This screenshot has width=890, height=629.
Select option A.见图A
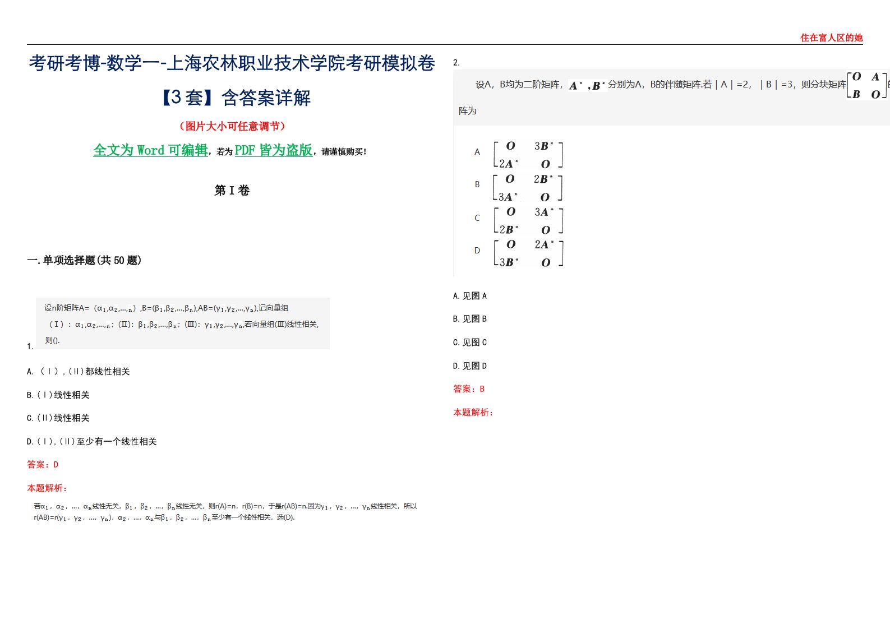470,296
